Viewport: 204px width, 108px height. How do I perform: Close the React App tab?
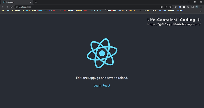pos(31,2)
